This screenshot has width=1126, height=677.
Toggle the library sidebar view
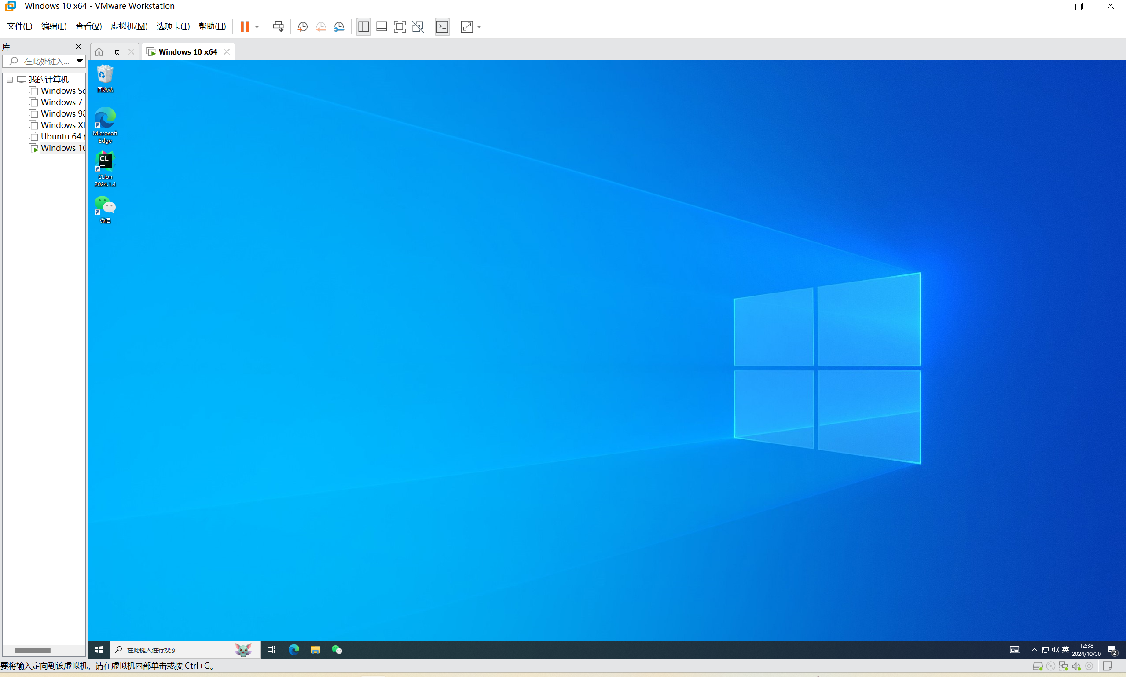363,26
